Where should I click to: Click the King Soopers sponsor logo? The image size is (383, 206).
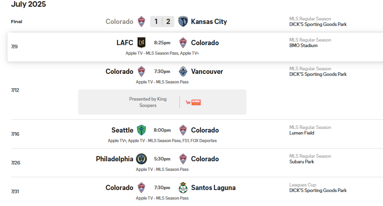(193, 102)
